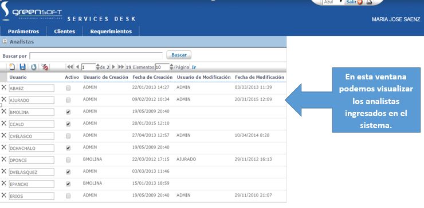Uncheck the Activo checkbox for BMOLINA

click(x=68, y=112)
